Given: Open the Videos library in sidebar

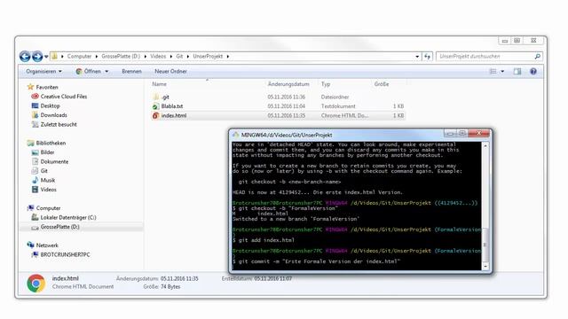Looking at the screenshot, I should (48, 190).
